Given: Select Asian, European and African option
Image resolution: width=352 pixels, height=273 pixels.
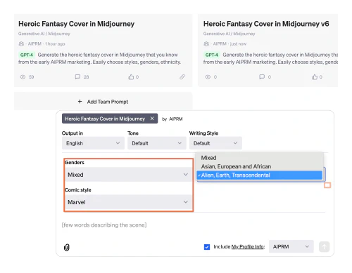Looking at the screenshot, I should pos(259,166).
